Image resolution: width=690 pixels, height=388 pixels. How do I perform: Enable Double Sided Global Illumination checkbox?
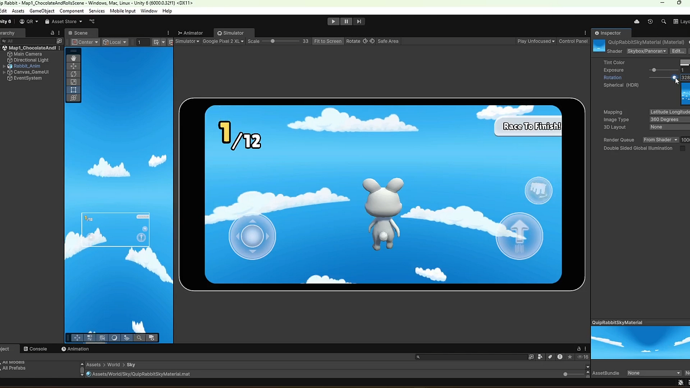coord(683,148)
